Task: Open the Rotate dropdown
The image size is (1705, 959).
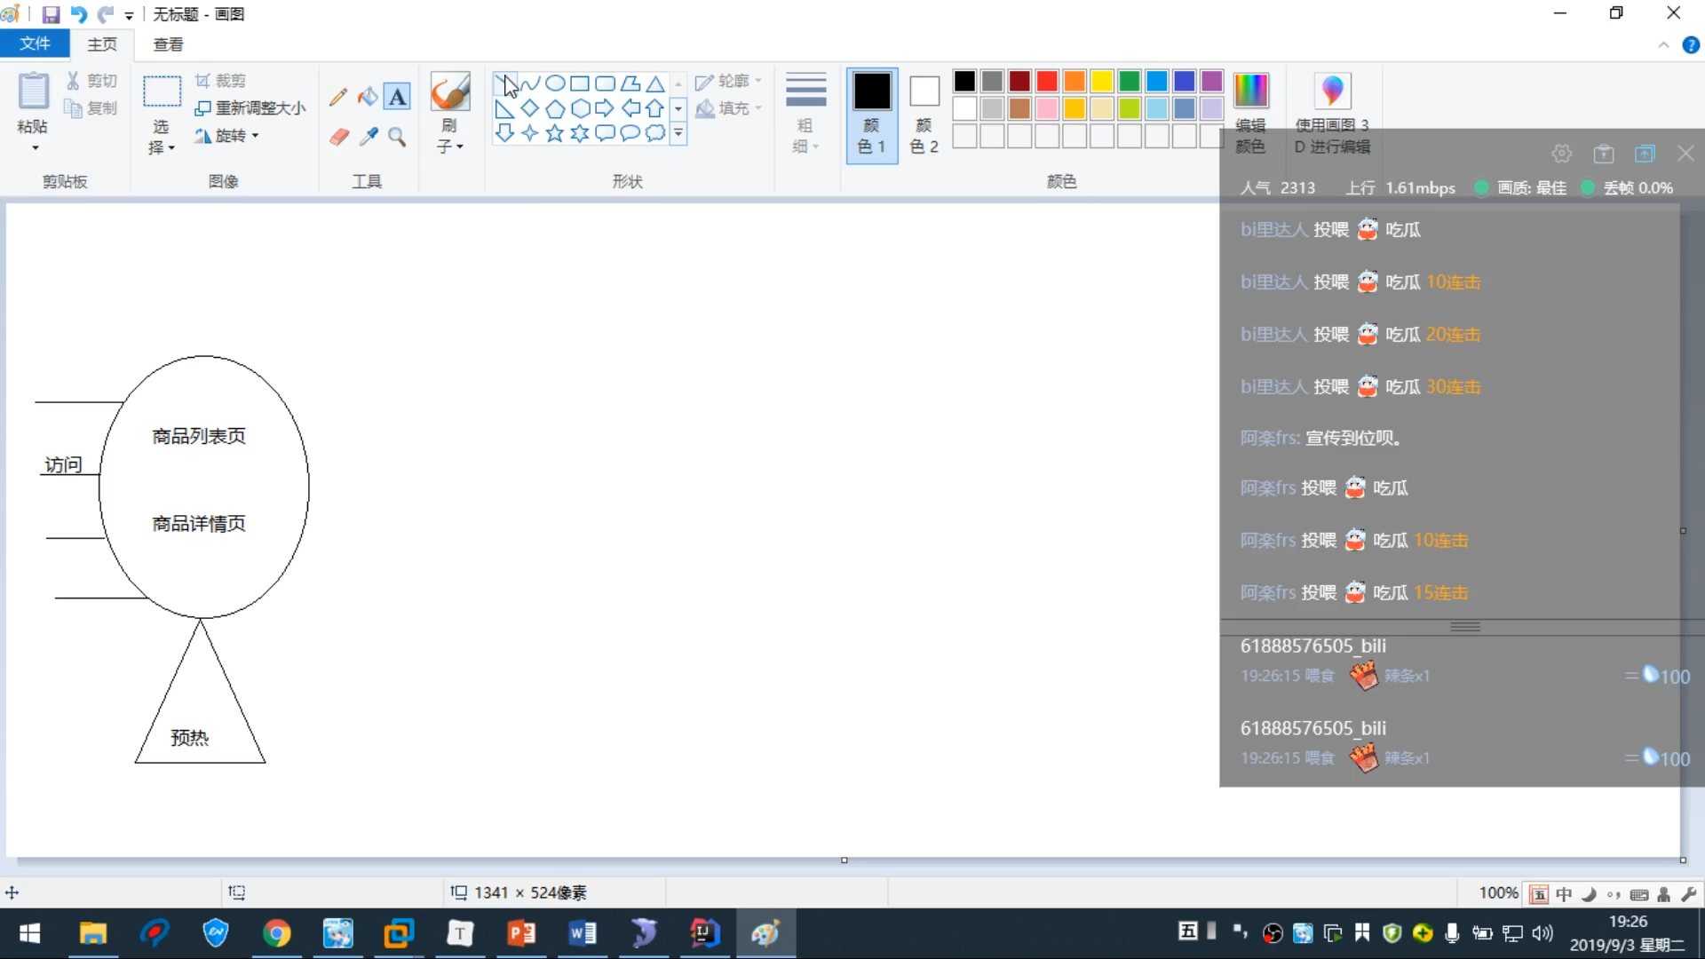Action: coord(227,136)
